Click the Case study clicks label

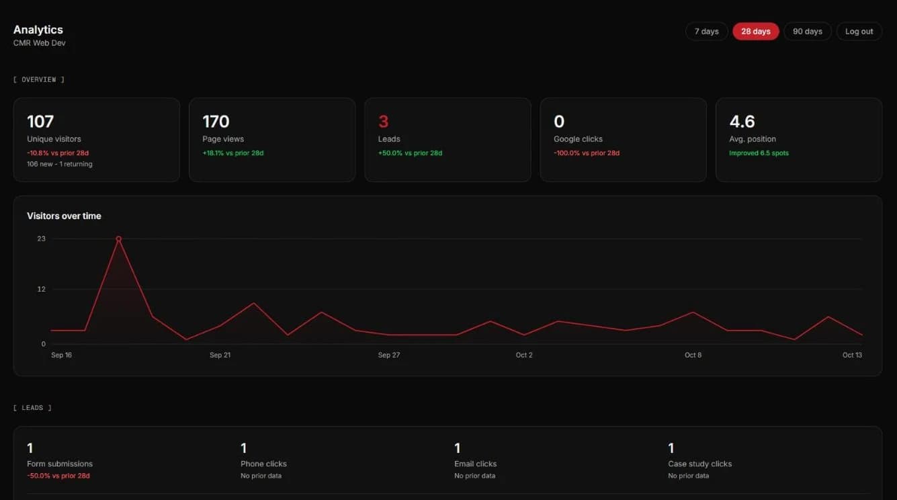click(699, 464)
